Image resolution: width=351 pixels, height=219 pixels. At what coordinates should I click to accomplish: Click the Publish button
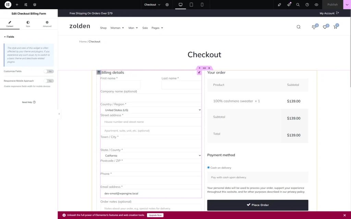pos(332,4)
